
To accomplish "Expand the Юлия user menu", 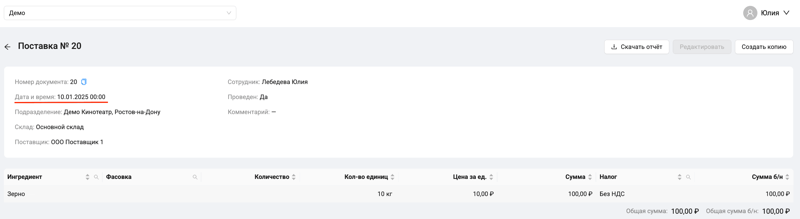I will coord(775,13).
